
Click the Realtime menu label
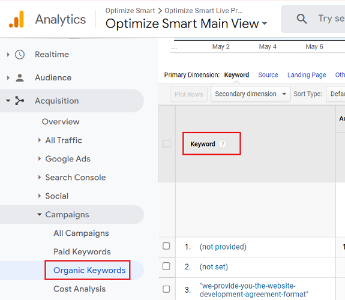click(52, 55)
